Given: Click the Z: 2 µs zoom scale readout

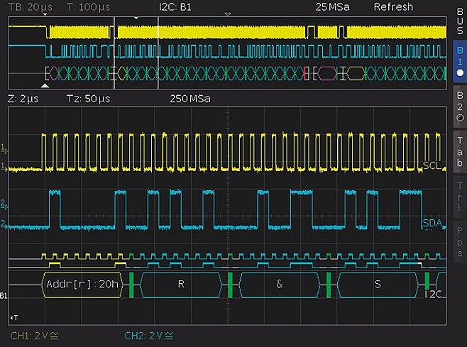Looking at the screenshot, I should (x=23, y=99).
